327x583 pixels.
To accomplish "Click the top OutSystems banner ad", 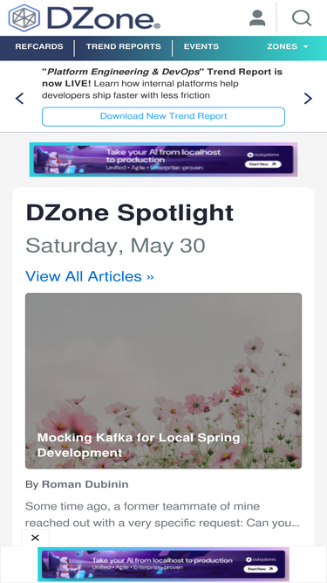I will click(164, 159).
